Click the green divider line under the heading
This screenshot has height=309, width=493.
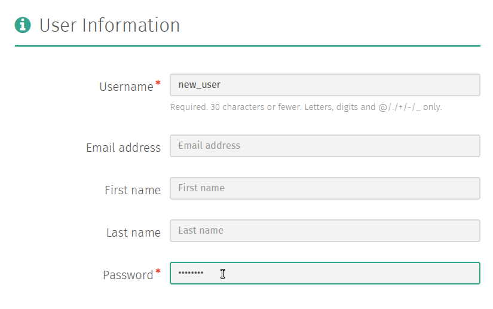pyautogui.click(x=247, y=45)
